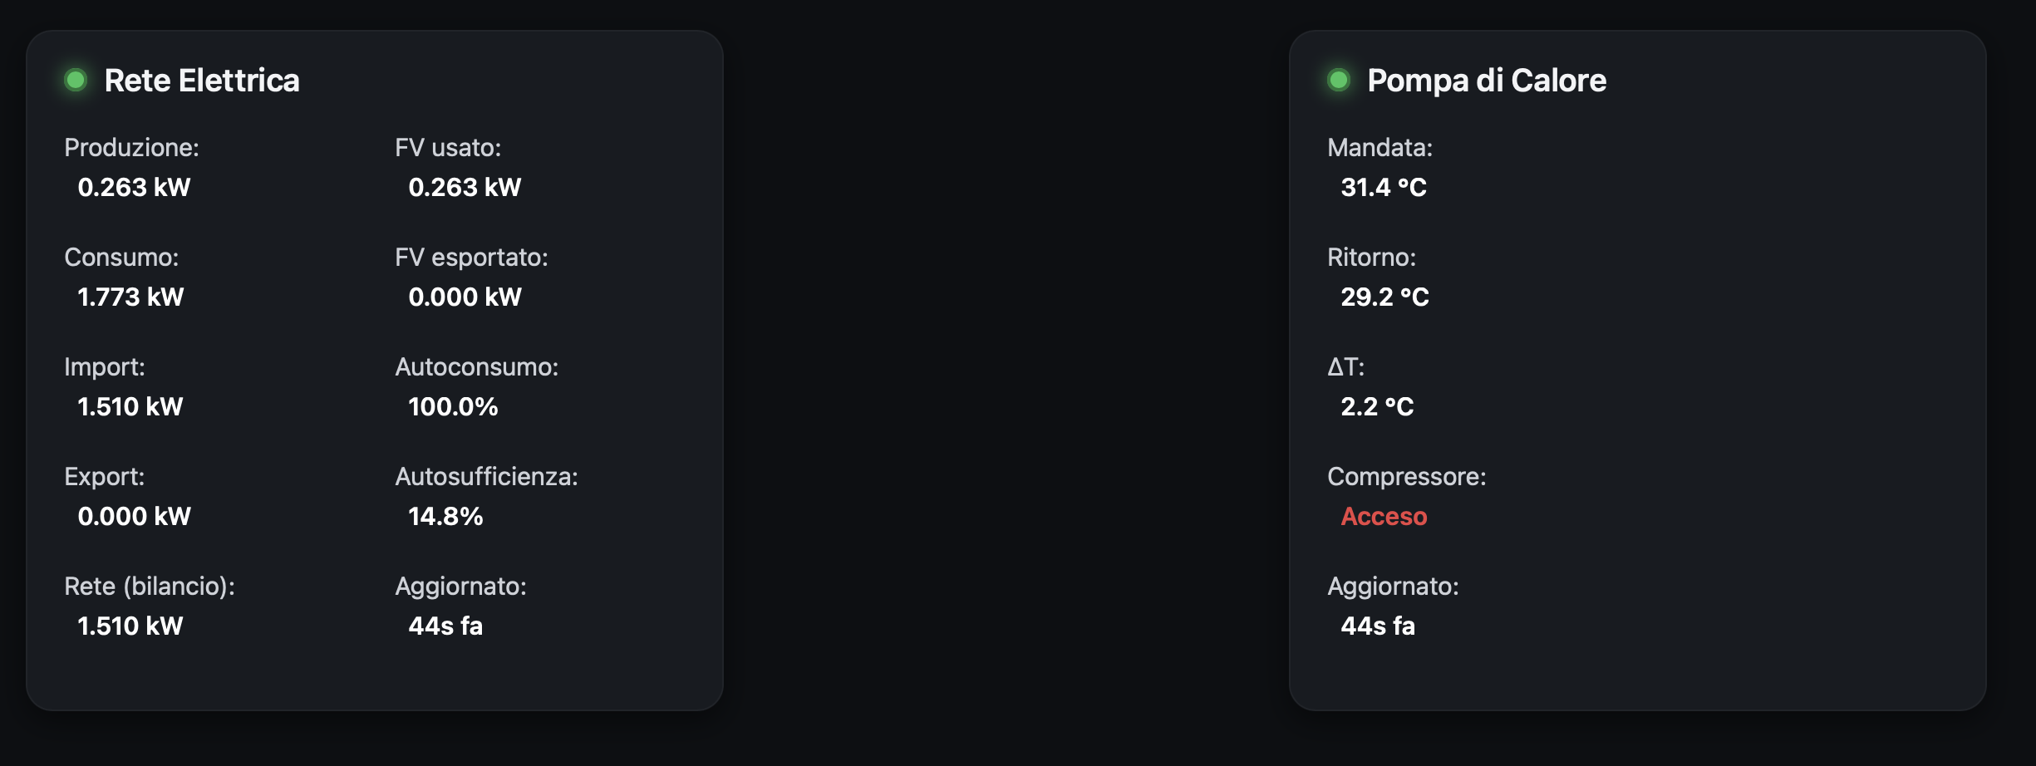Image resolution: width=2036 pixels, height=766 pixels.
Task: Click the Aggiornato time in Pompa di Calore card
Action: (1378, 626)
